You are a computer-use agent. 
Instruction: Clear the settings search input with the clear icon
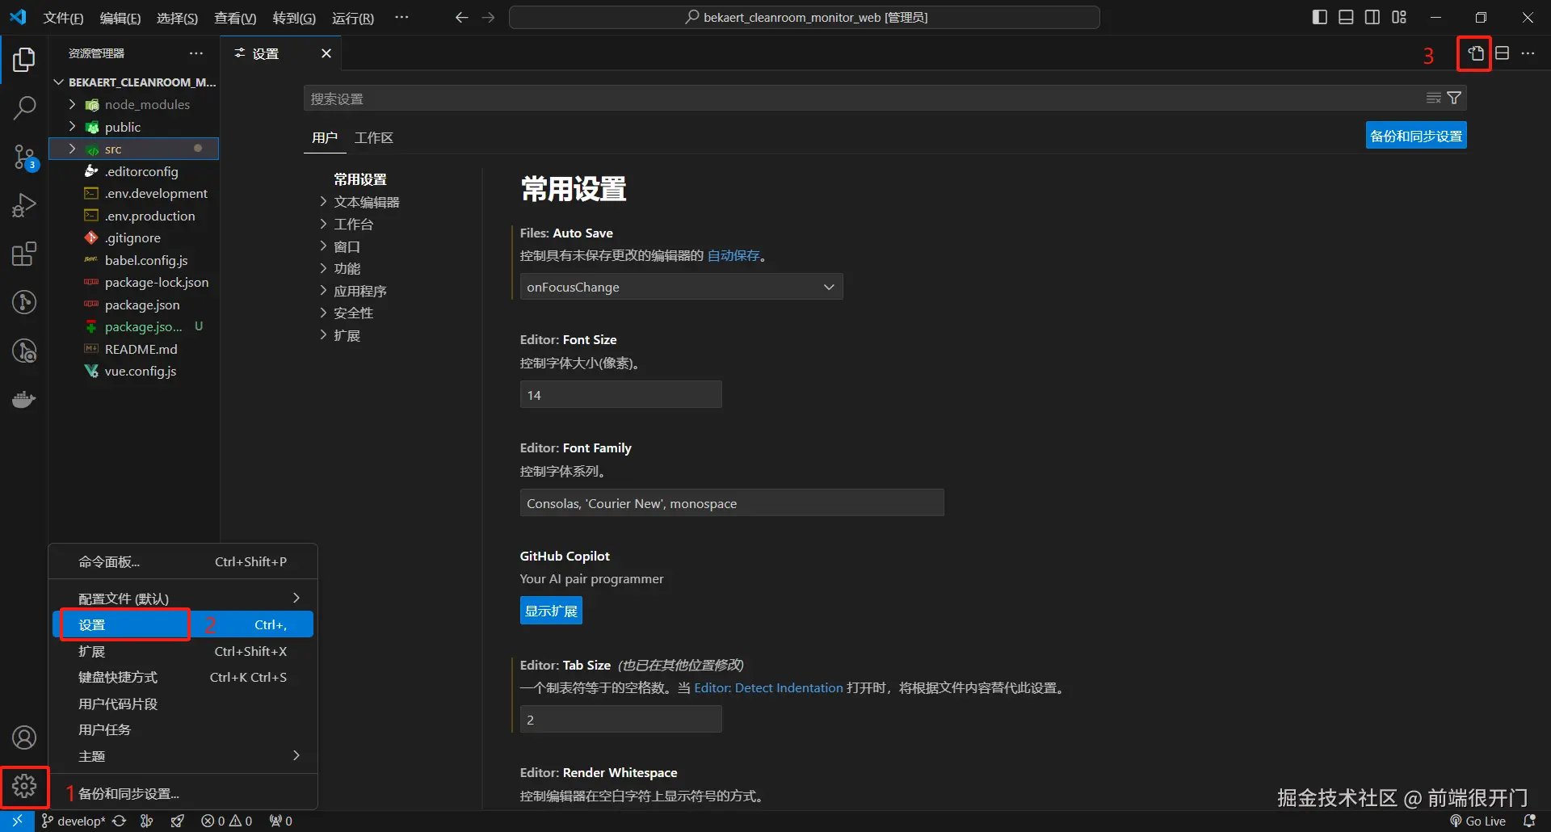click(x=1434, y=98)
